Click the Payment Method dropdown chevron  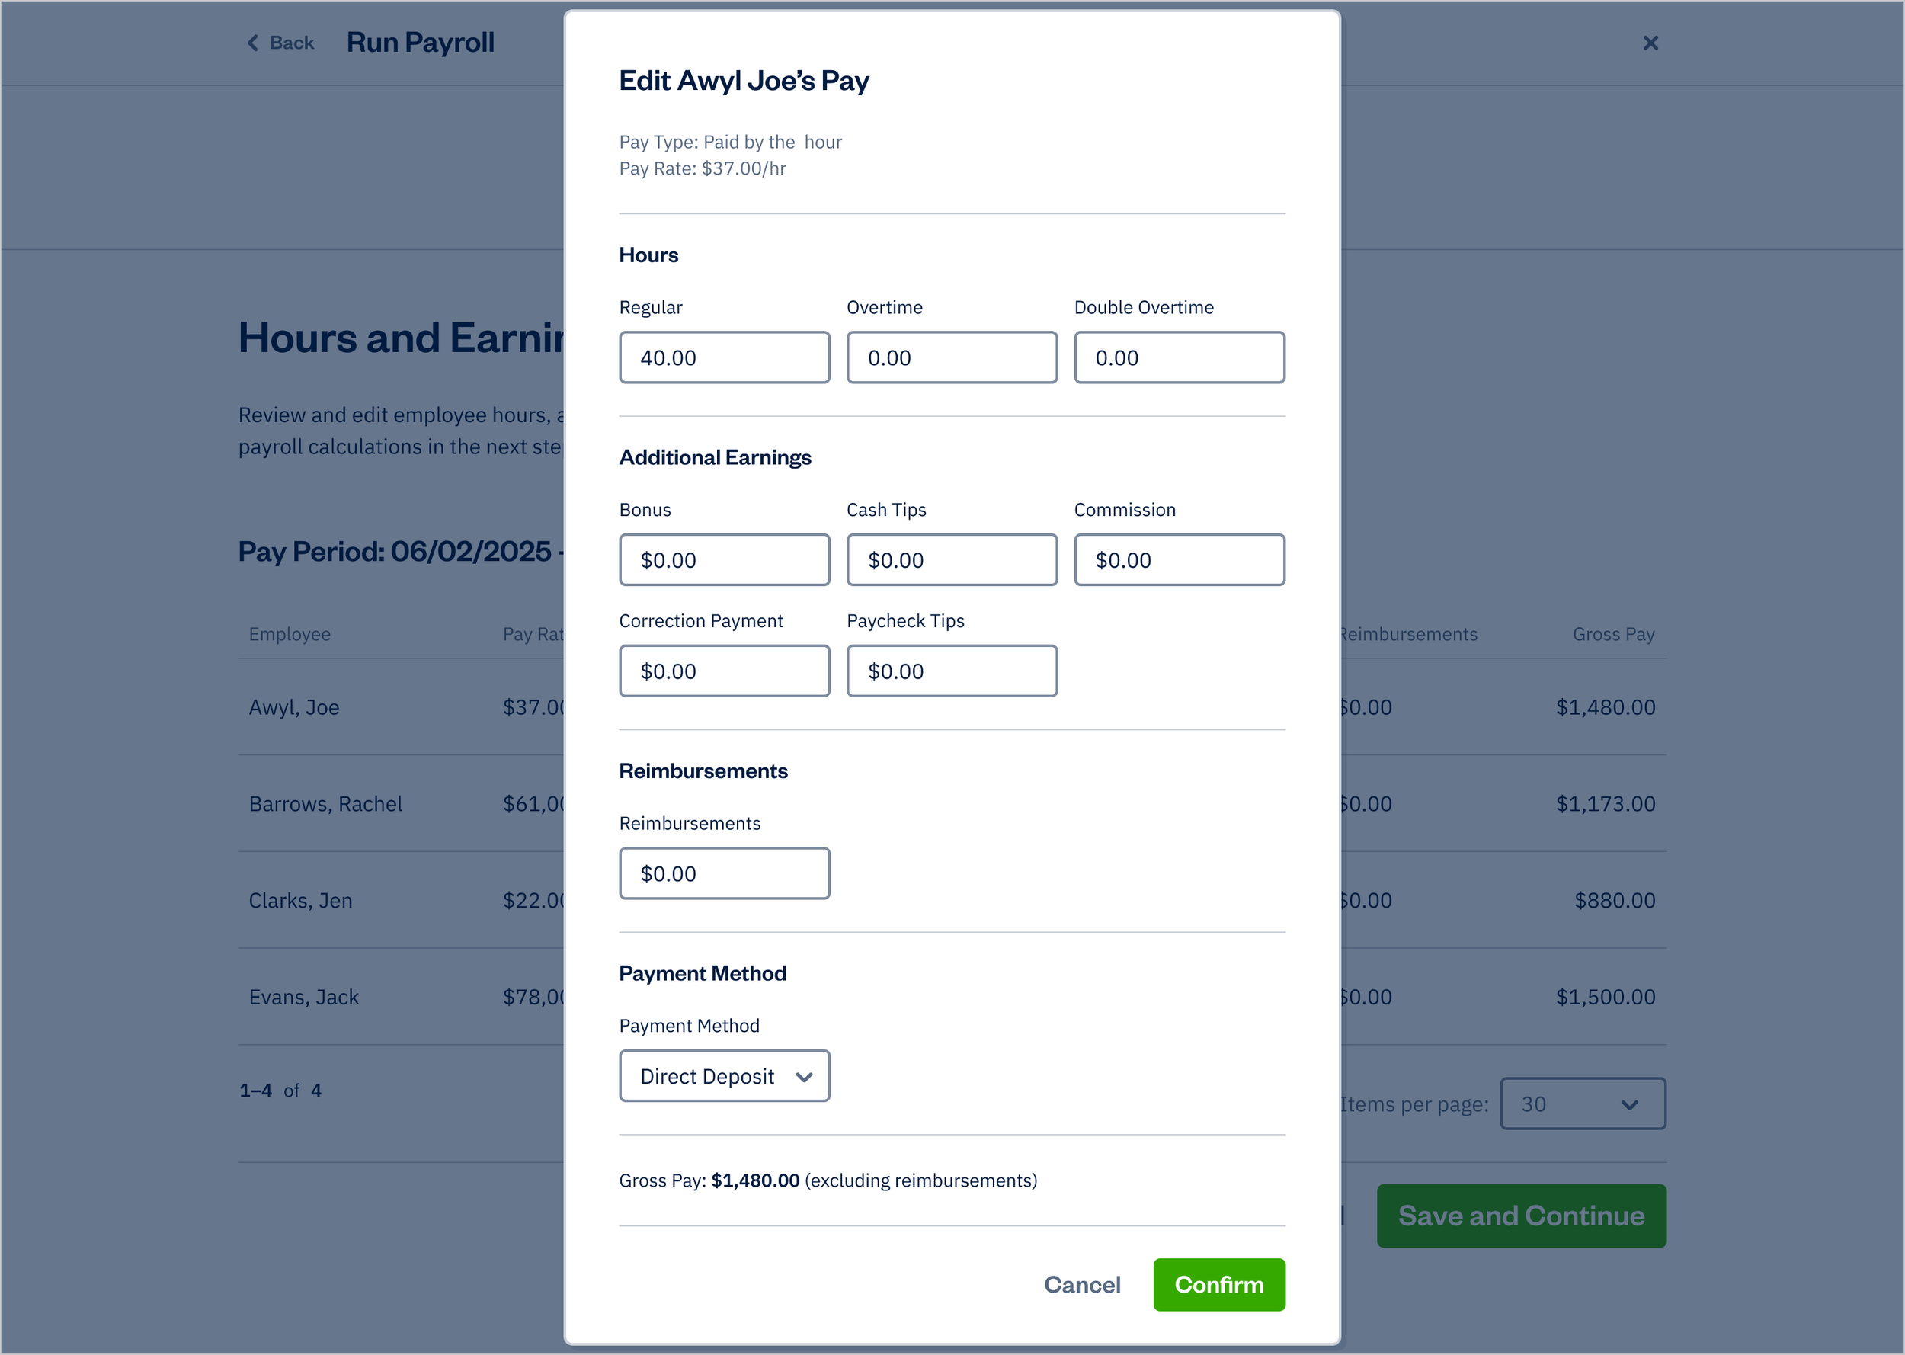point(802,1076)
